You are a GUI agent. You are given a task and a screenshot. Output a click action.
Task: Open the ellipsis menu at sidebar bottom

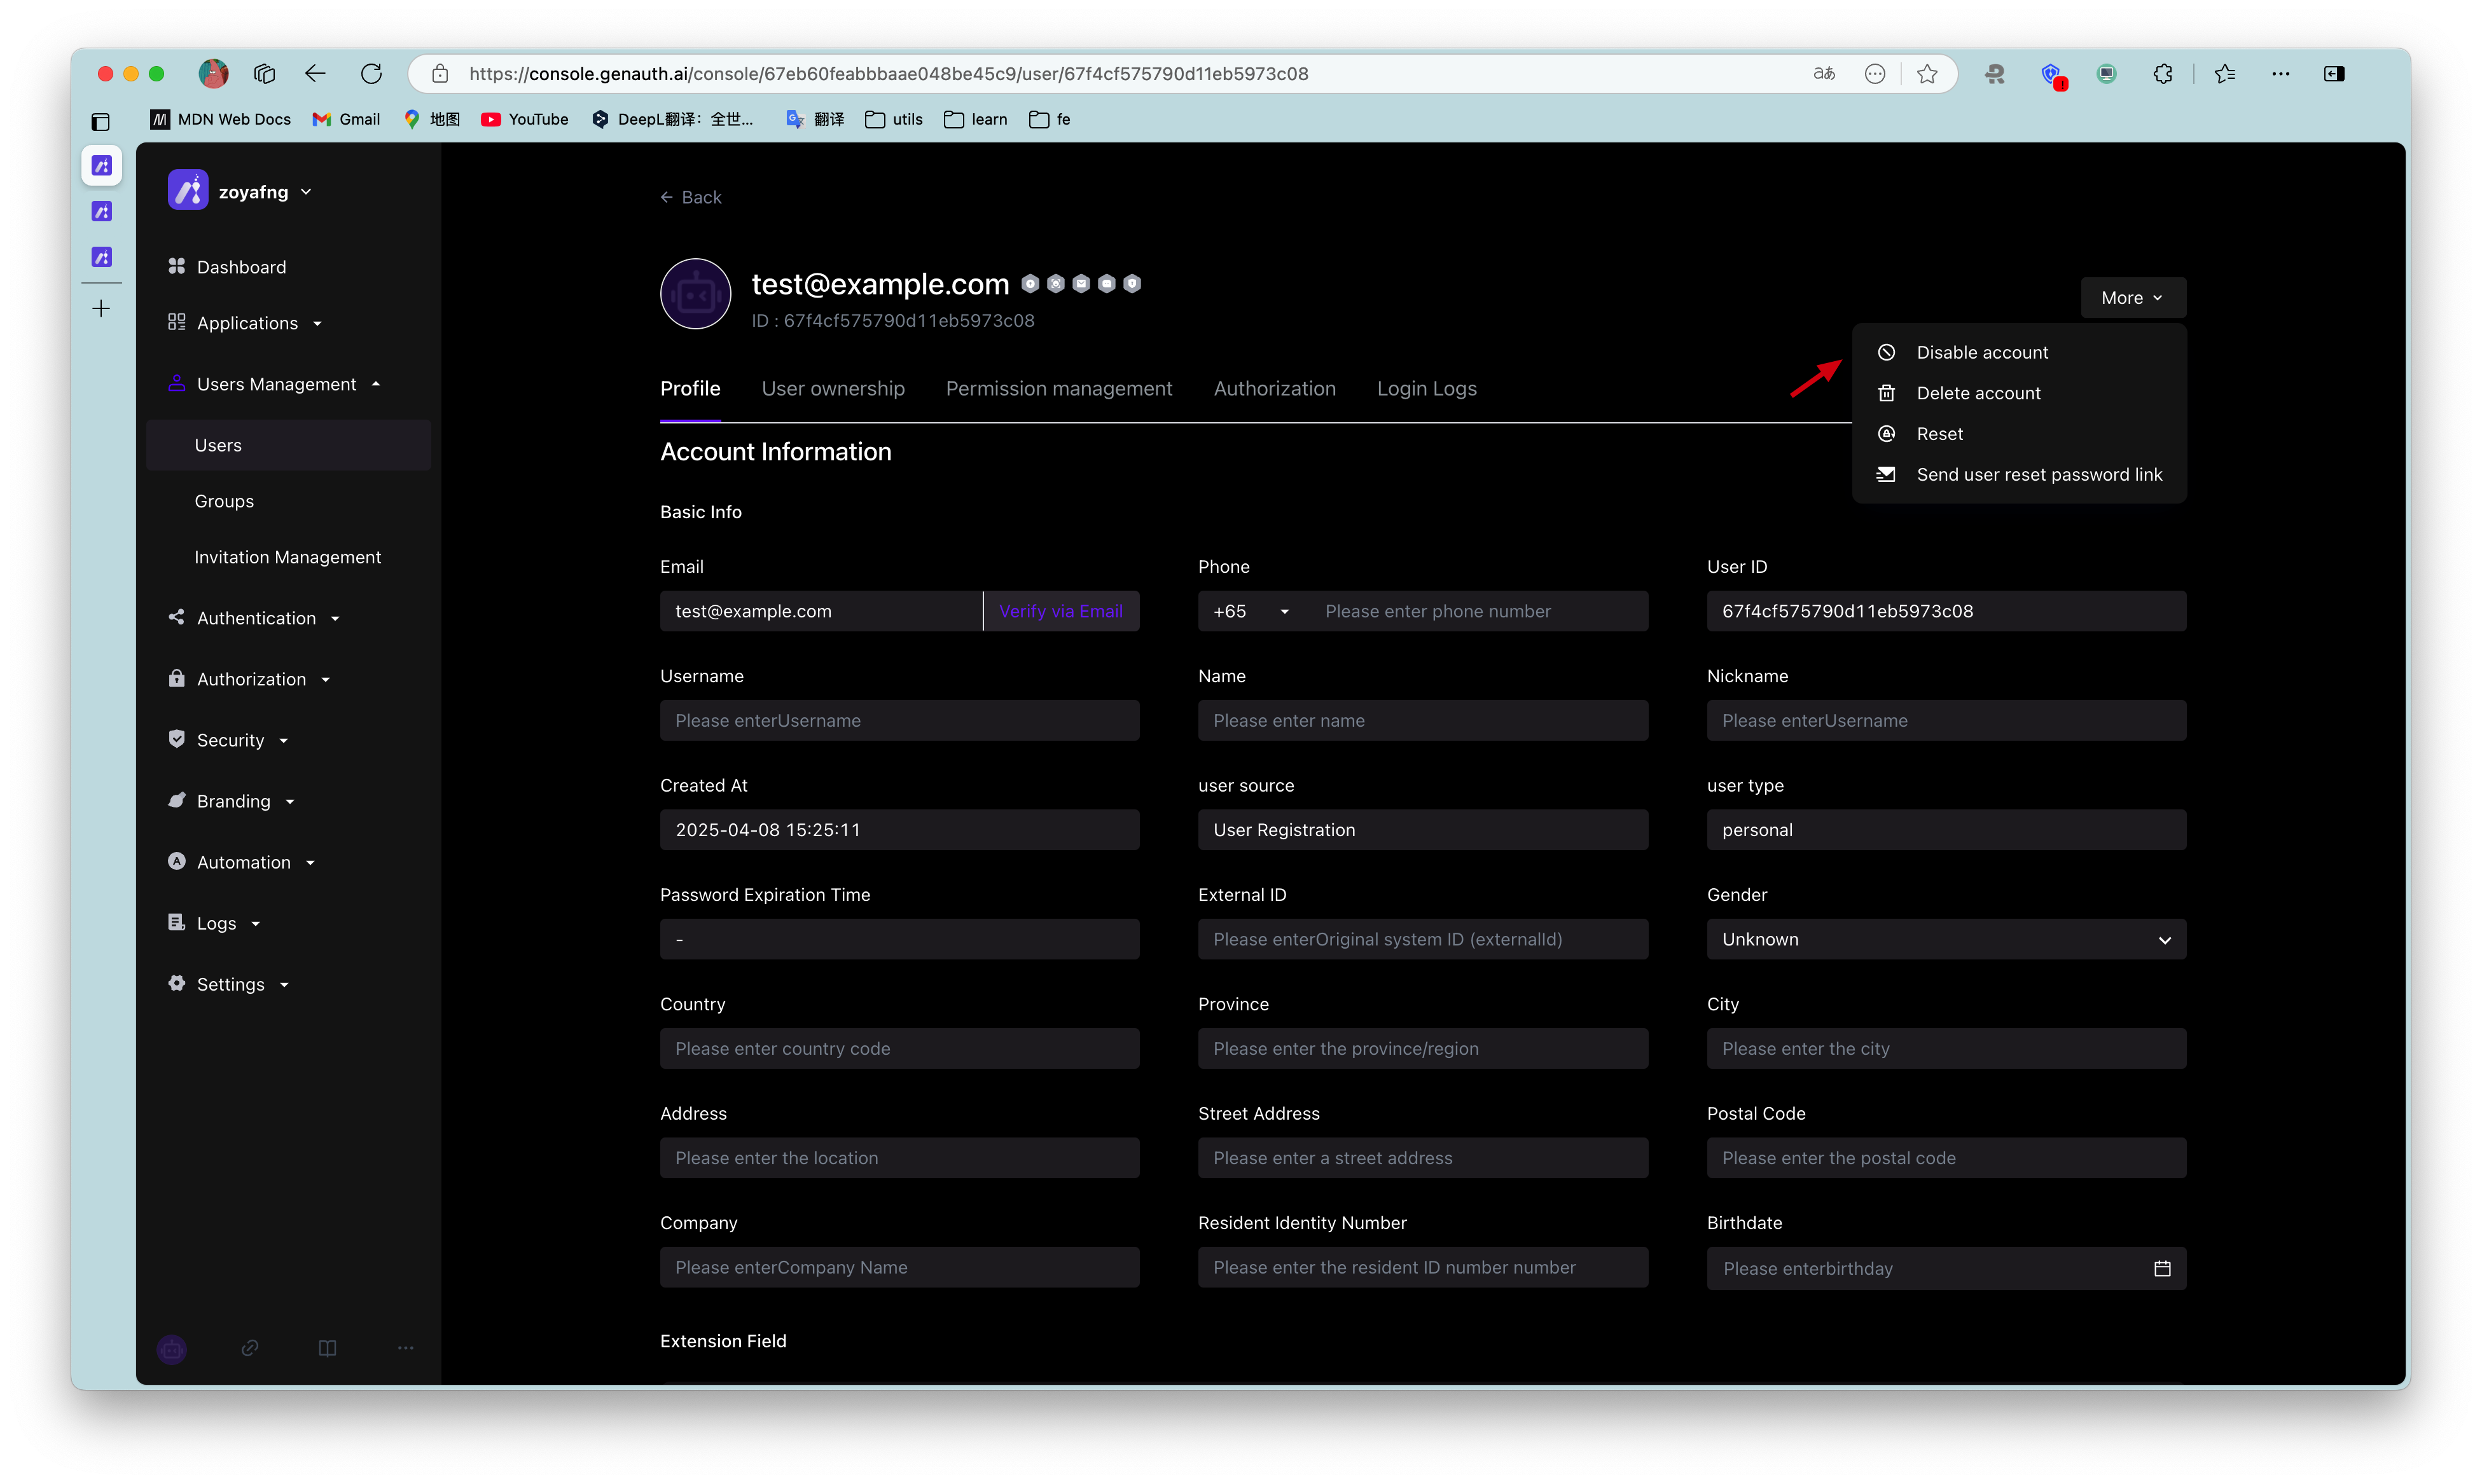405,1348
